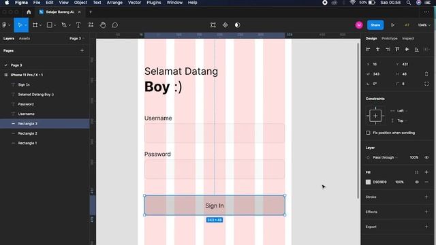Toggle fill visibility eye icon

[416, 182]
